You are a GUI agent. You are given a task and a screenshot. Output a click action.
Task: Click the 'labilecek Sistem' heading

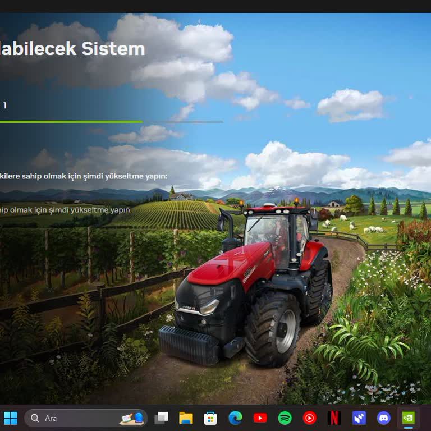(x=72, y=49)
